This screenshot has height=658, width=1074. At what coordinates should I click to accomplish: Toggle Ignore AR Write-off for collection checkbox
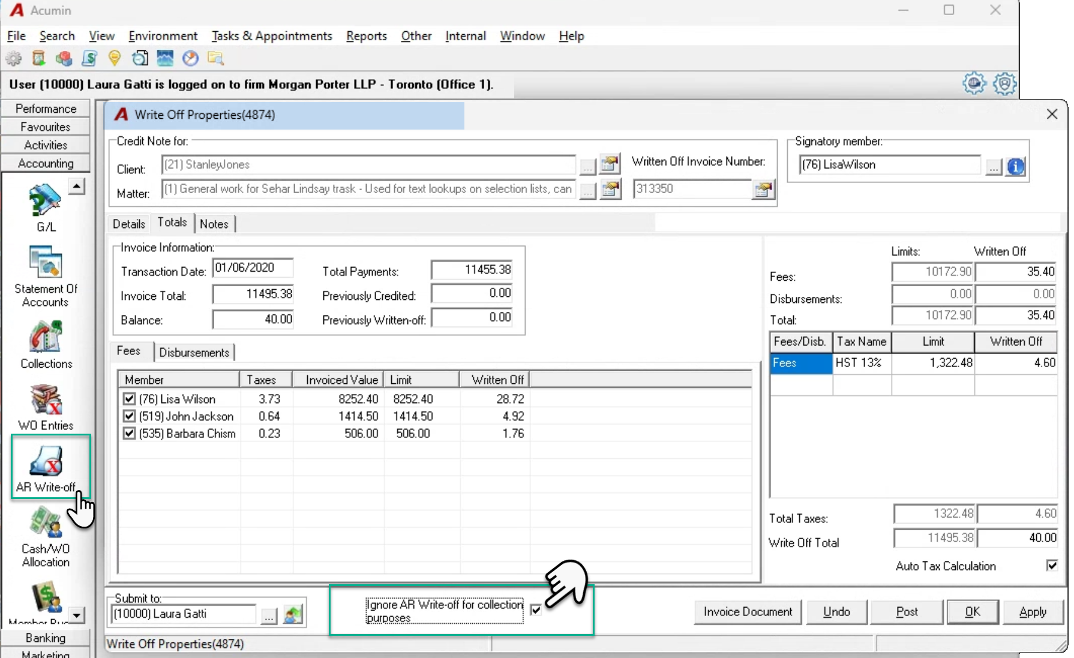point(536,610)
